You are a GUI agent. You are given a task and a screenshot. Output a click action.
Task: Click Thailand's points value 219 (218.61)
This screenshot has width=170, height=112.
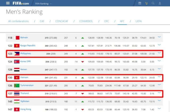pyautogui.click(x=51, y=94)
